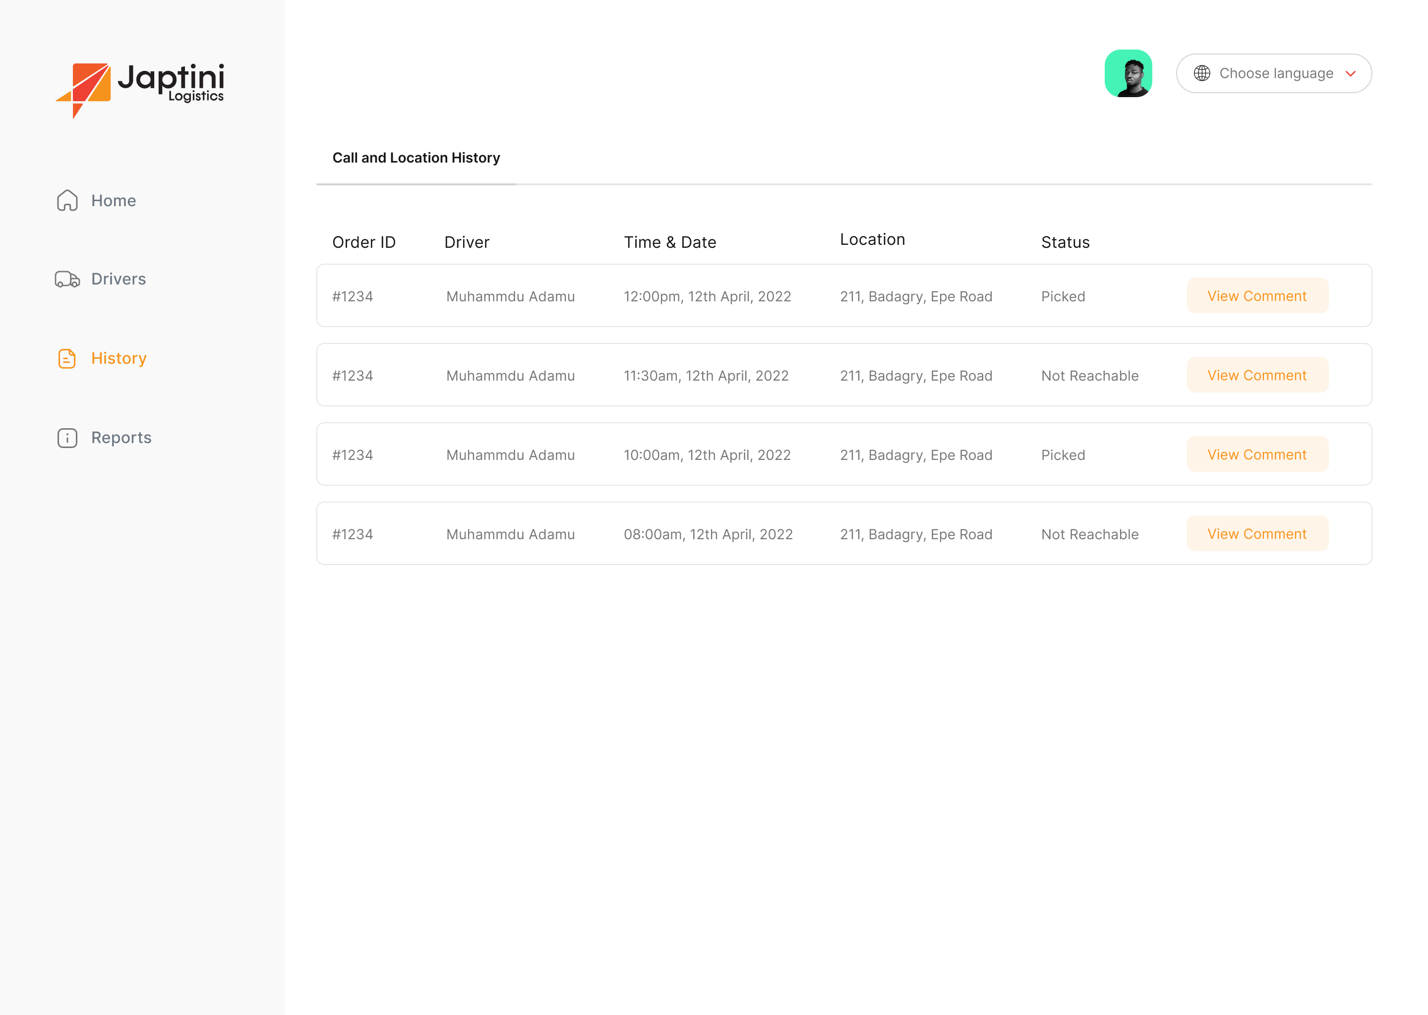Click the 11:30am, 12th April, 2022 timestamp
The width and height of the screenshot is (1428, 1015).
tap(706, 376)
